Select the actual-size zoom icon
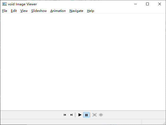 point(101,115)
